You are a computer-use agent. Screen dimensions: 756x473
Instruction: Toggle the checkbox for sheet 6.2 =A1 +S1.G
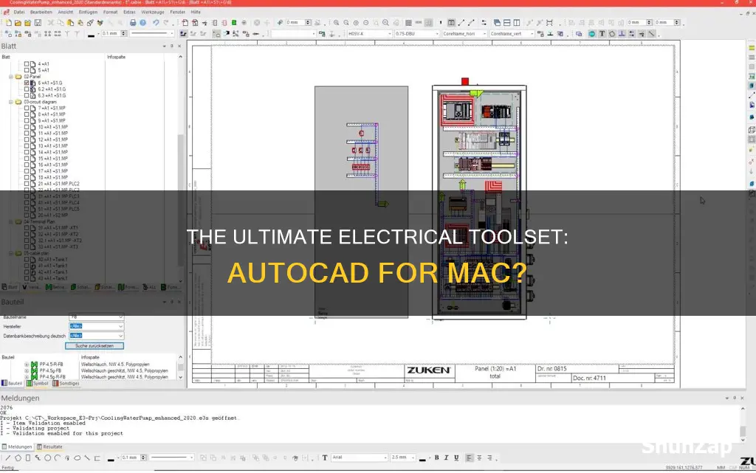(27, 89)
